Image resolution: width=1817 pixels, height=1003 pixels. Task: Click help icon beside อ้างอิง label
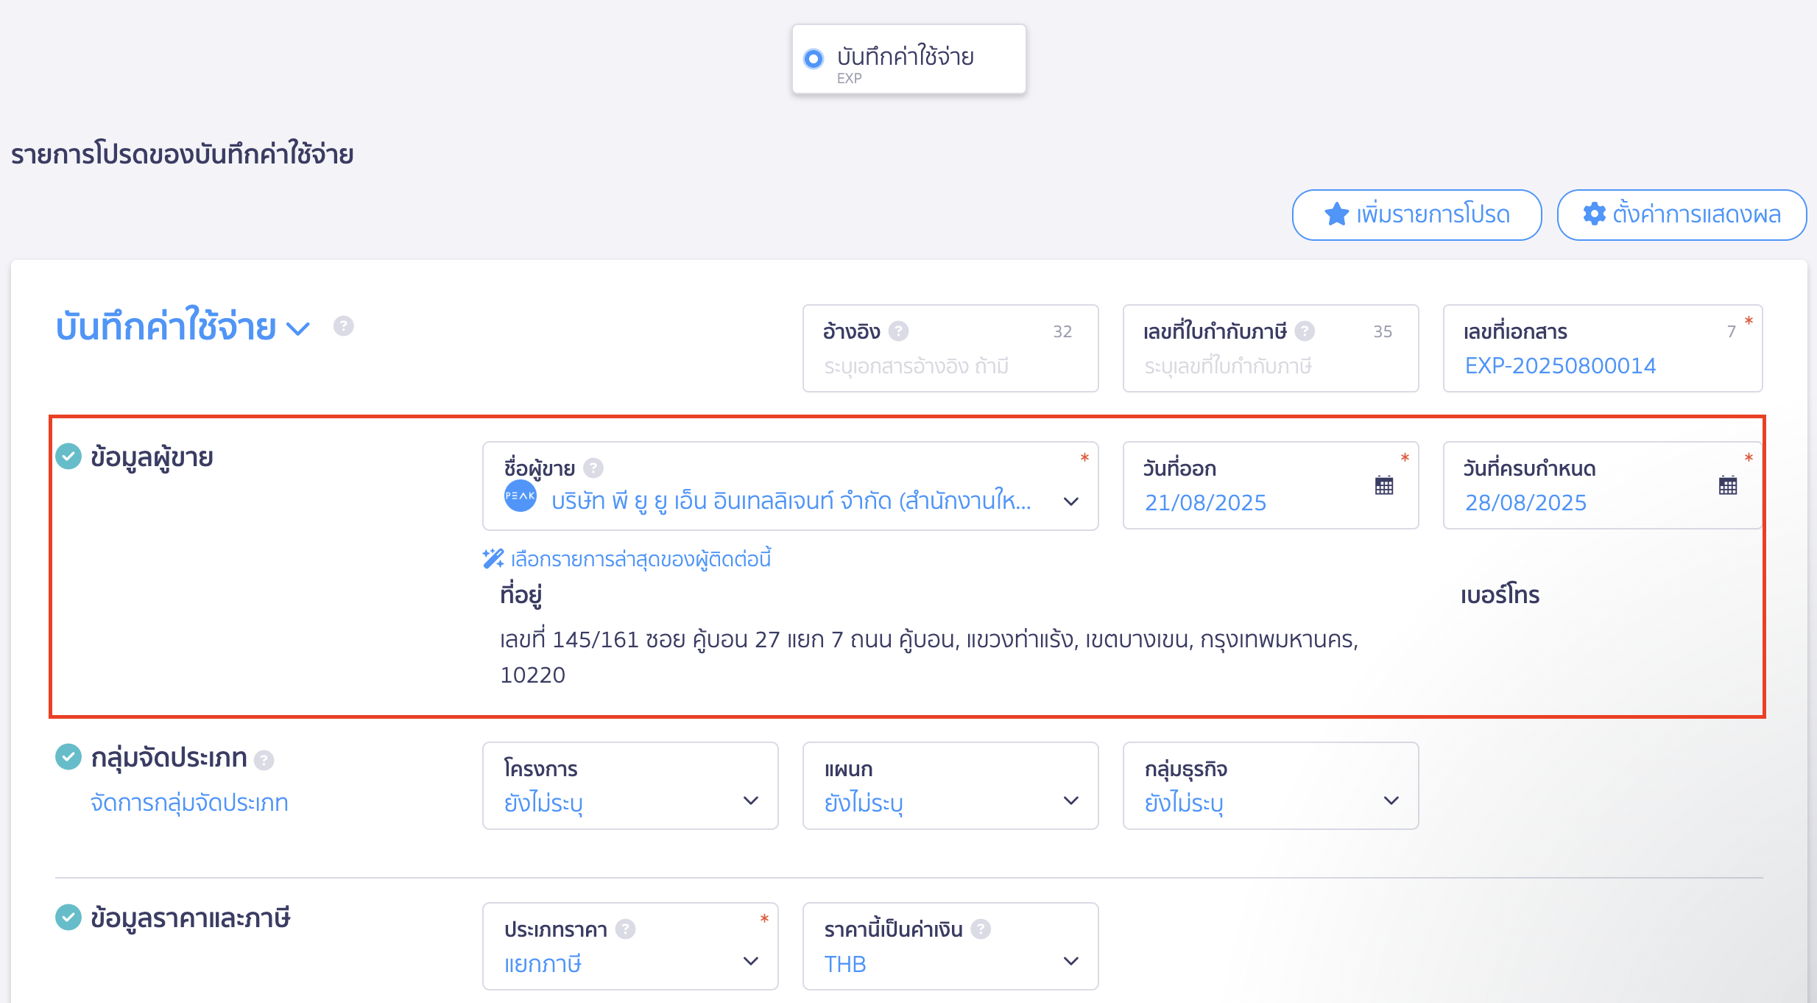[x=898, y=331]
